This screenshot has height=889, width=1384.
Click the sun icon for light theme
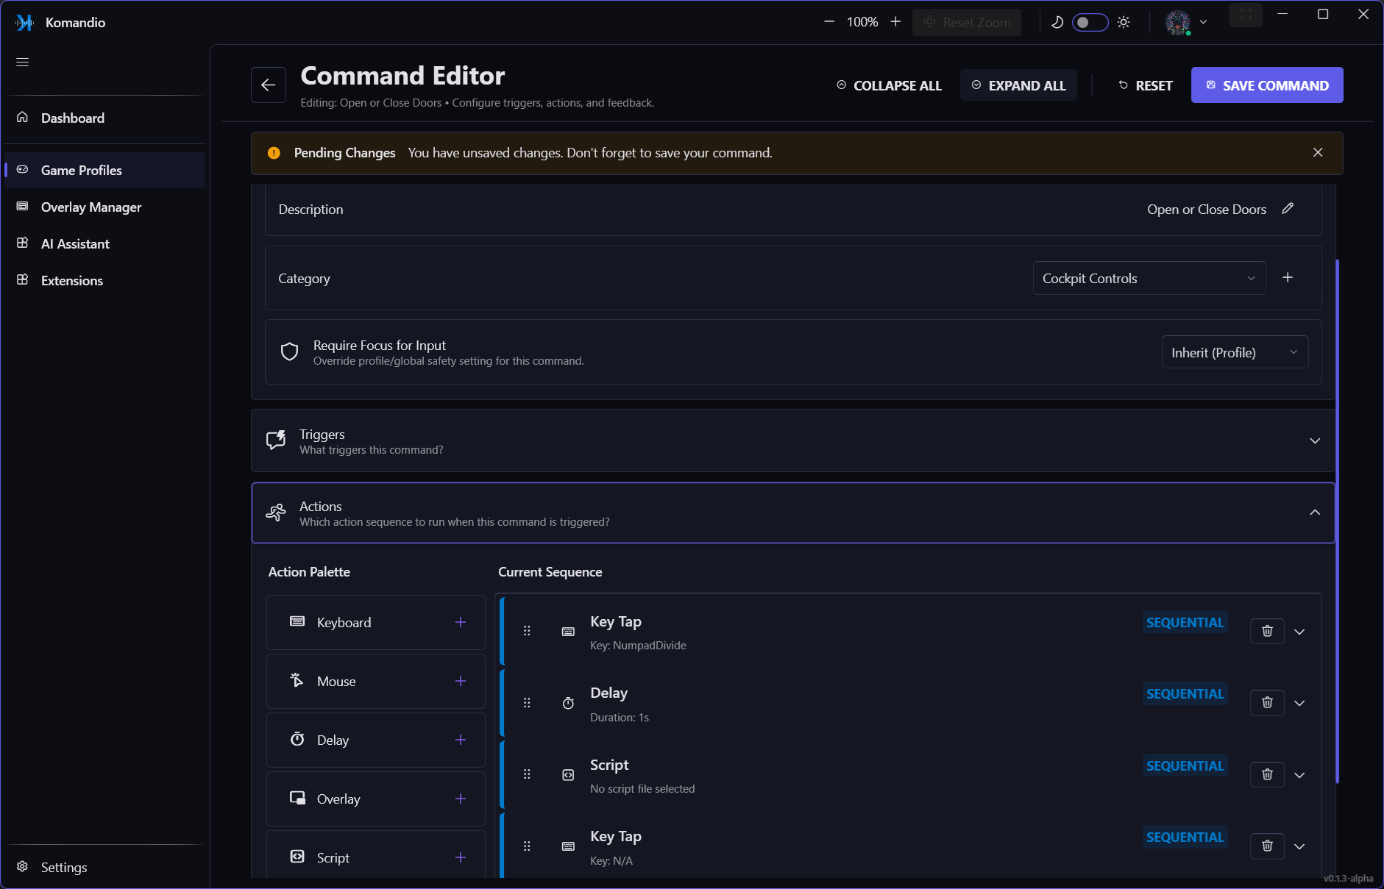pyautogui.click(x=1124, y=22)
